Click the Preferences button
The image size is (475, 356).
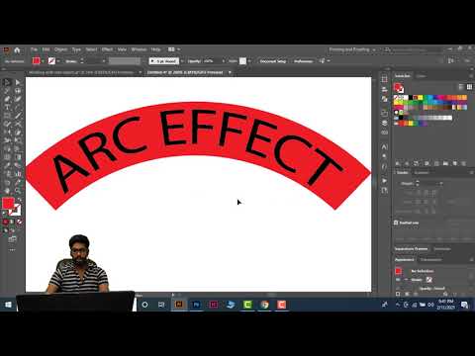coord(303,61)
